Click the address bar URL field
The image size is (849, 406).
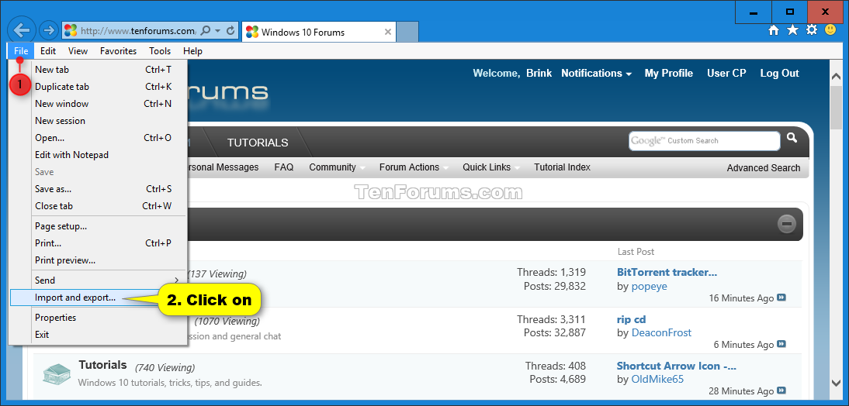(138, 31)
